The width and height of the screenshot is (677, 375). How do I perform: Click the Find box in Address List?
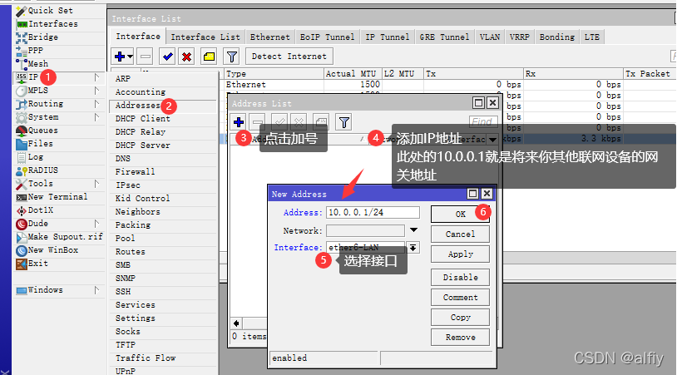pos(482,122)
